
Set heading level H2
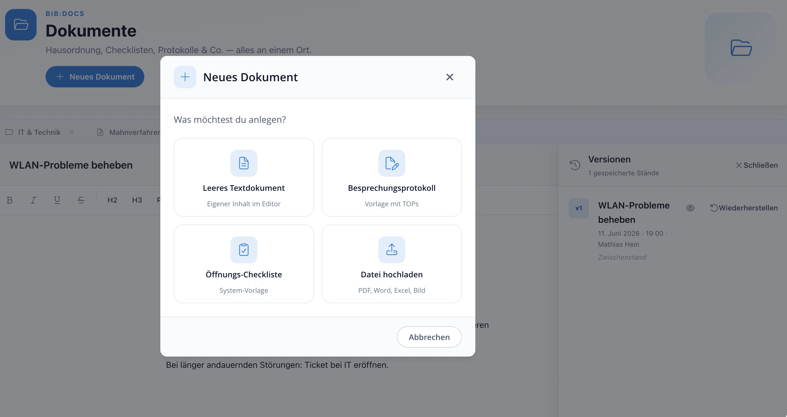(112, 200)
